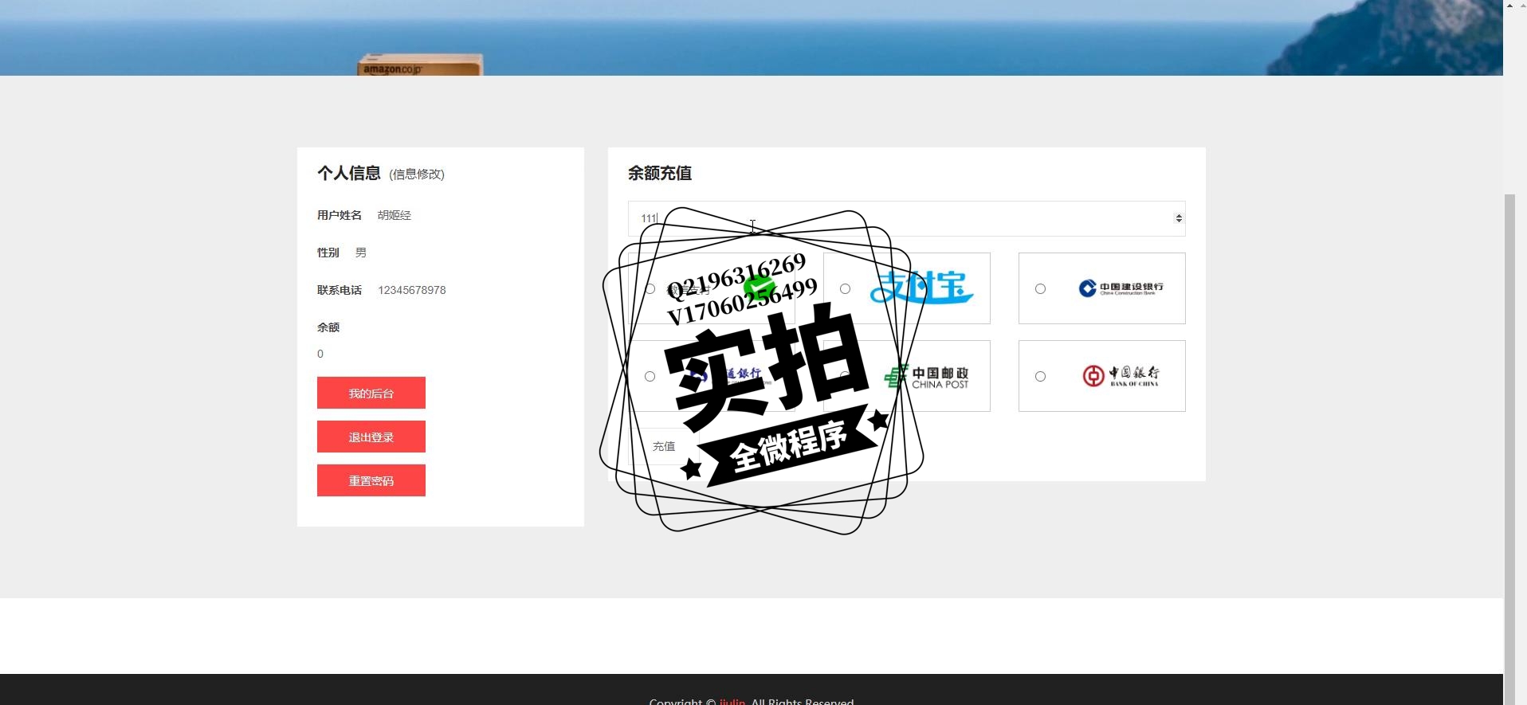This screenshot has height=705, width=1527.
Task: Click the jiulin link in footer
Action: tap(732, 701)
